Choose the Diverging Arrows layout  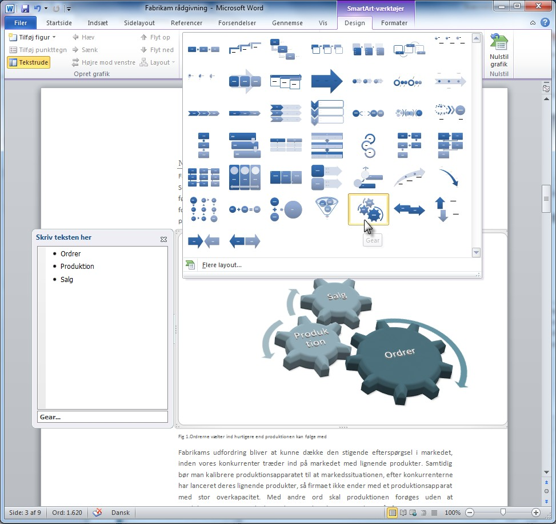point(245,241)
